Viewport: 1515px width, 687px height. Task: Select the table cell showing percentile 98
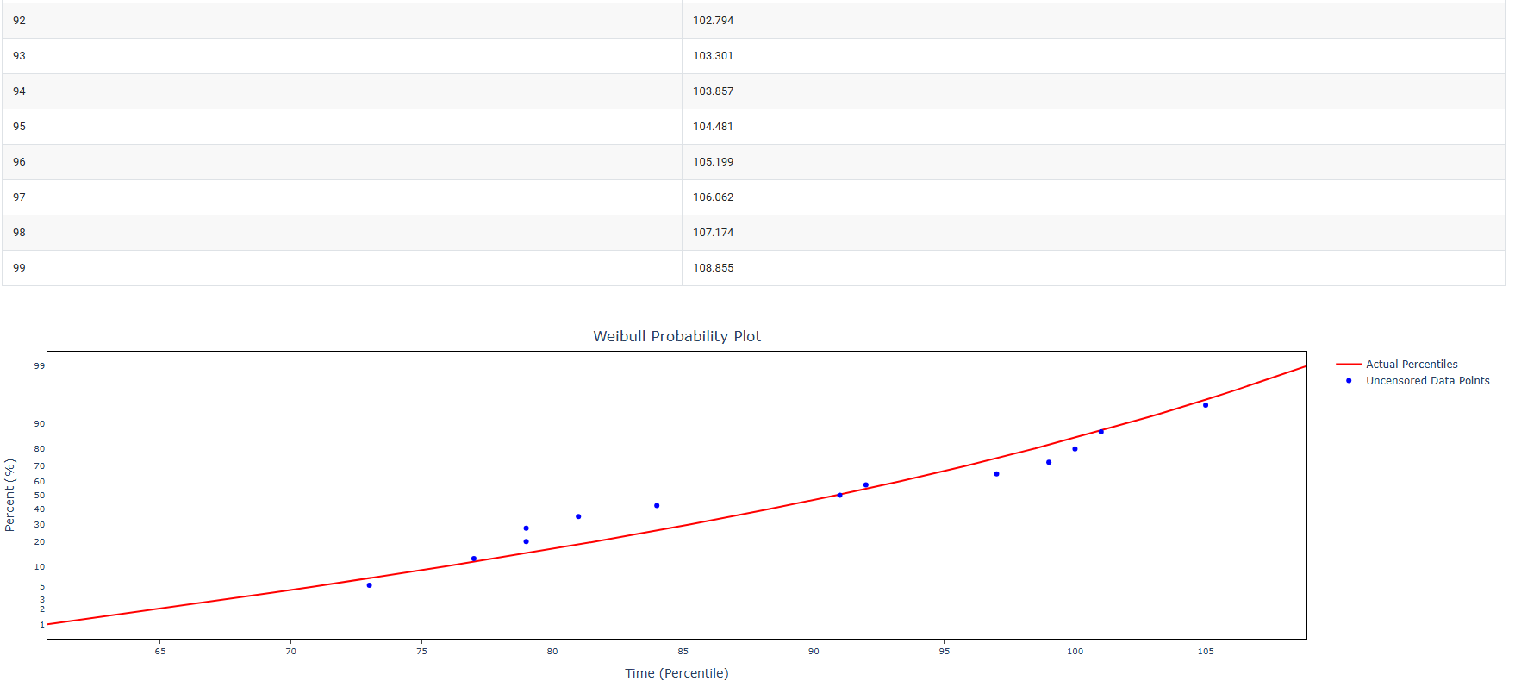click(19, 233)
